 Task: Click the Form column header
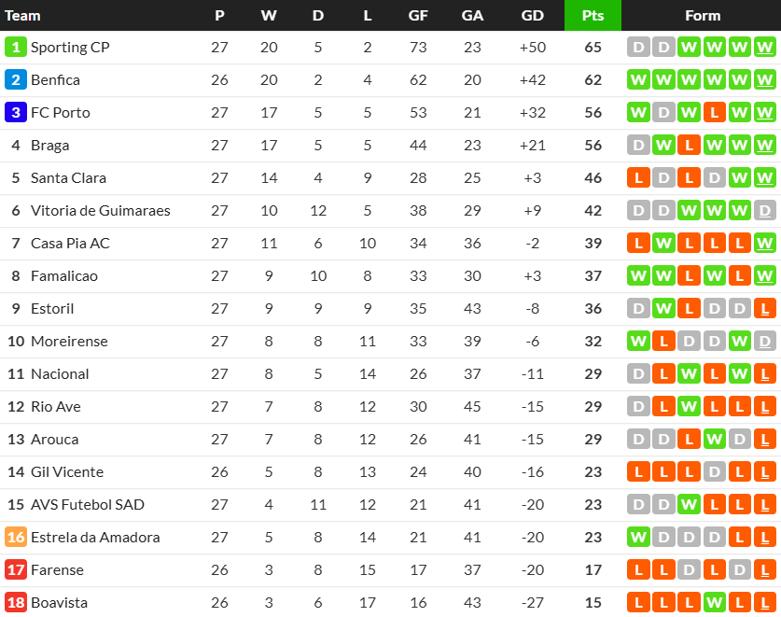tap(703, 16)
